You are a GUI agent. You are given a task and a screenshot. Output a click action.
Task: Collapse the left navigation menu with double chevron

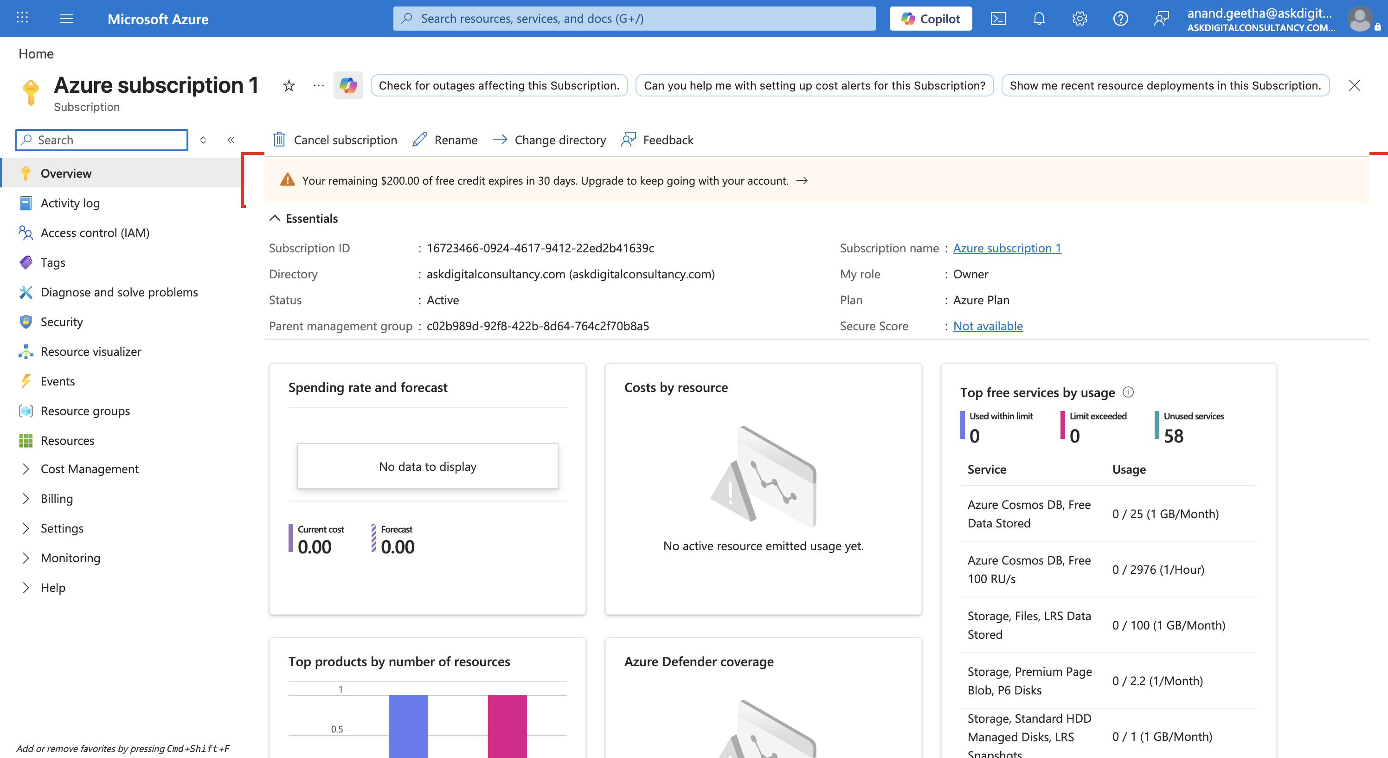tap(231, 140)
